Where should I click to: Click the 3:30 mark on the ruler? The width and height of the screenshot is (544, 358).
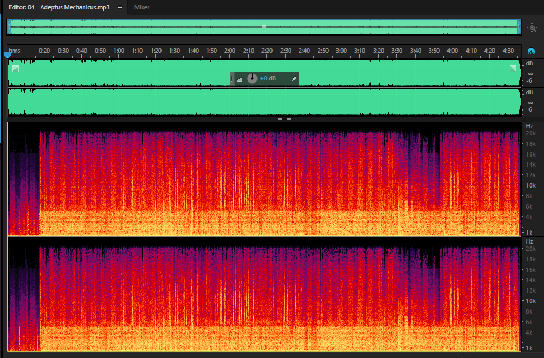[x=397, y=51]
